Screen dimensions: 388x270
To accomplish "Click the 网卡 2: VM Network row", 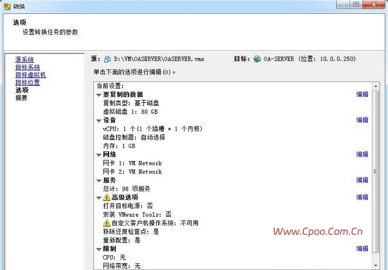I will (132, 172).
